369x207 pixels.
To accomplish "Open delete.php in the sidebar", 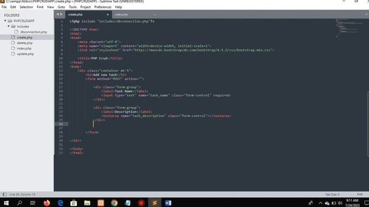I will 25,43.
